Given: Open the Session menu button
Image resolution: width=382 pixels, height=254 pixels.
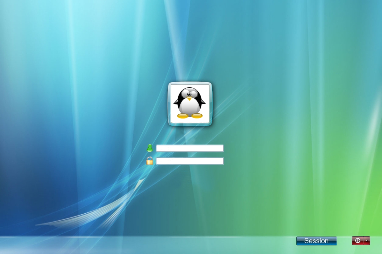Looking at the screenshot, I should (316, 241).
